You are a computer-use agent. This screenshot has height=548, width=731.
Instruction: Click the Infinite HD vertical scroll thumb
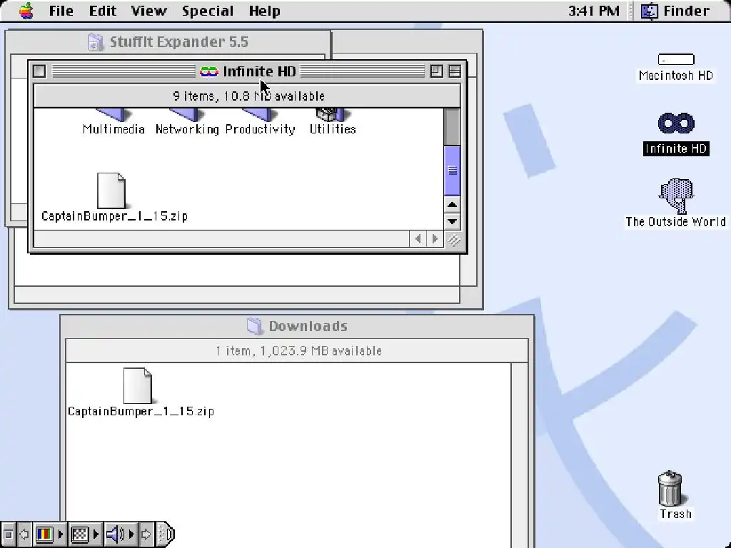pos(452,171)
